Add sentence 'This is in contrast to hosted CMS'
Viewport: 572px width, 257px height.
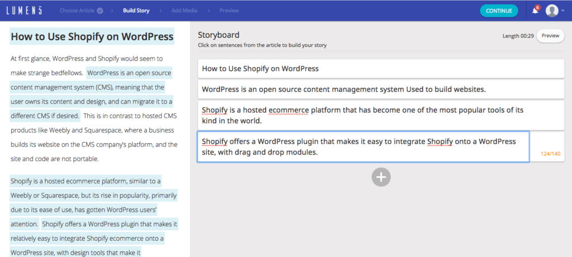click(128, 117)
